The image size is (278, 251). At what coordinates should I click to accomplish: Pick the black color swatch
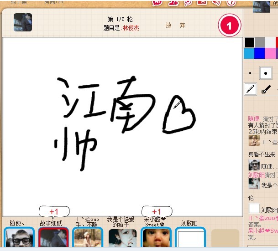pyautogui.click(x=249, y=42)
